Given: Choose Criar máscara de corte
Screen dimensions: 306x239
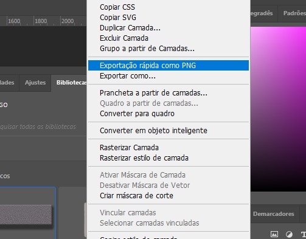Looking at the screenshot, I should point(169,196).
